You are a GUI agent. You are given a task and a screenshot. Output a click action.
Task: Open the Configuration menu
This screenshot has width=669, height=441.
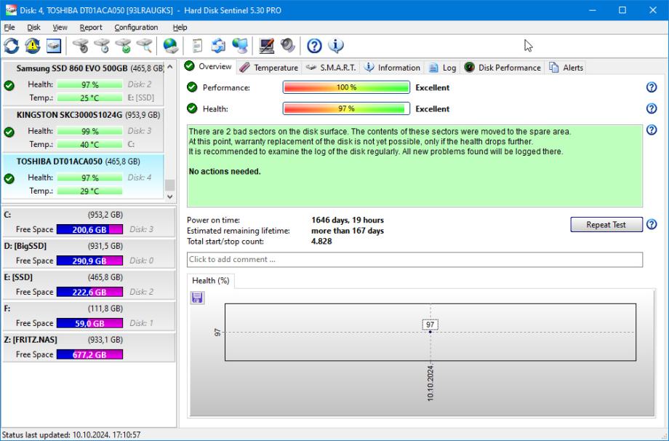click(x=136, y=28)
